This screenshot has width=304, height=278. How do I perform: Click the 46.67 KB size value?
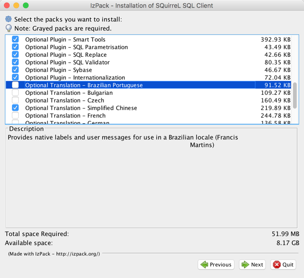coord(278,69)
